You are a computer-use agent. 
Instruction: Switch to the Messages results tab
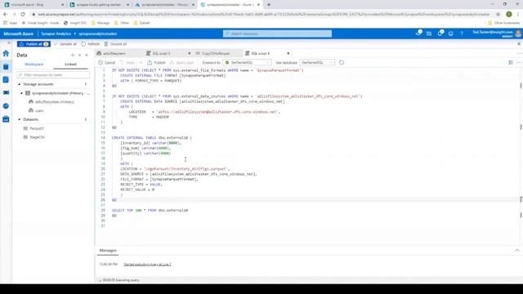[108, 251]
